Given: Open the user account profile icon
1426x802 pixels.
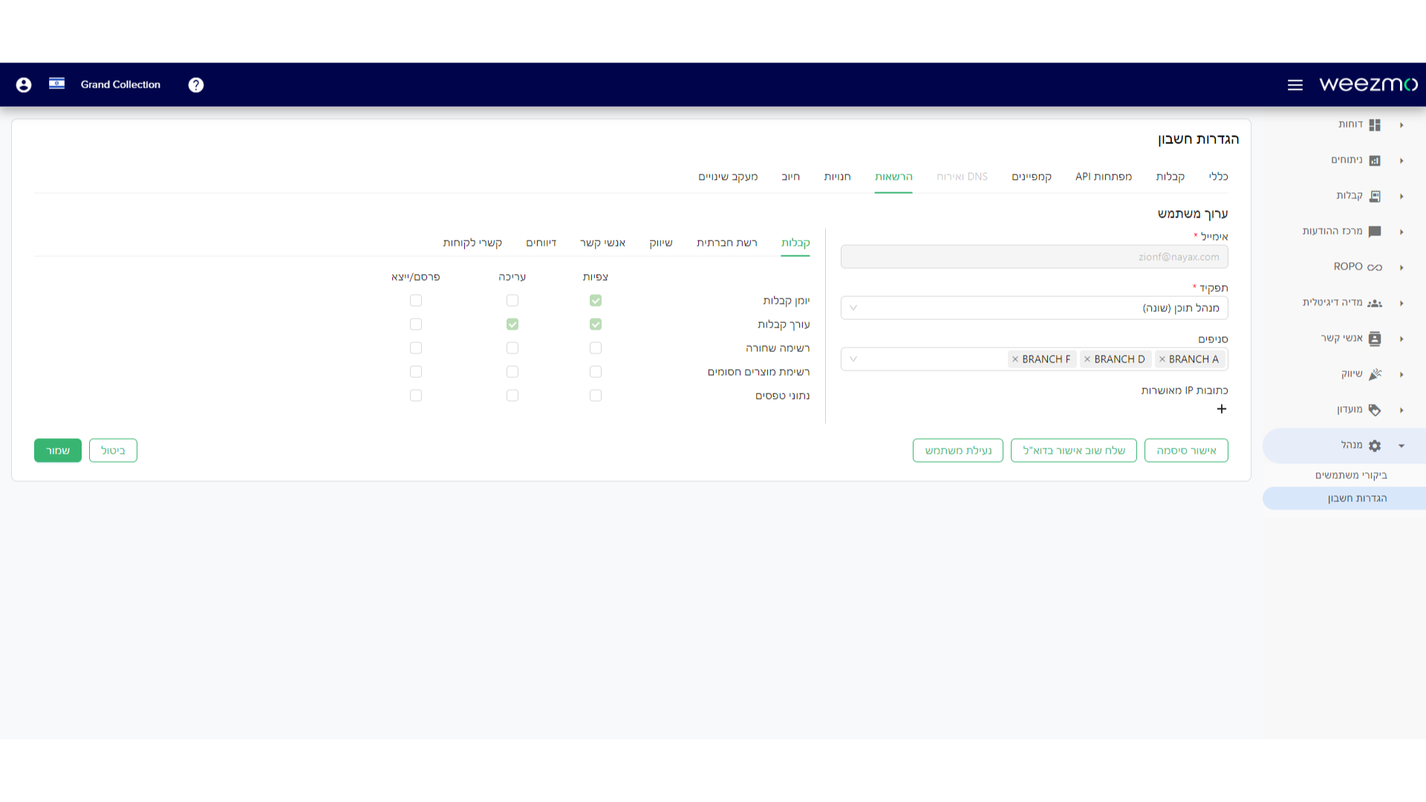Looking at the screenshot, I should coord(24,85).
